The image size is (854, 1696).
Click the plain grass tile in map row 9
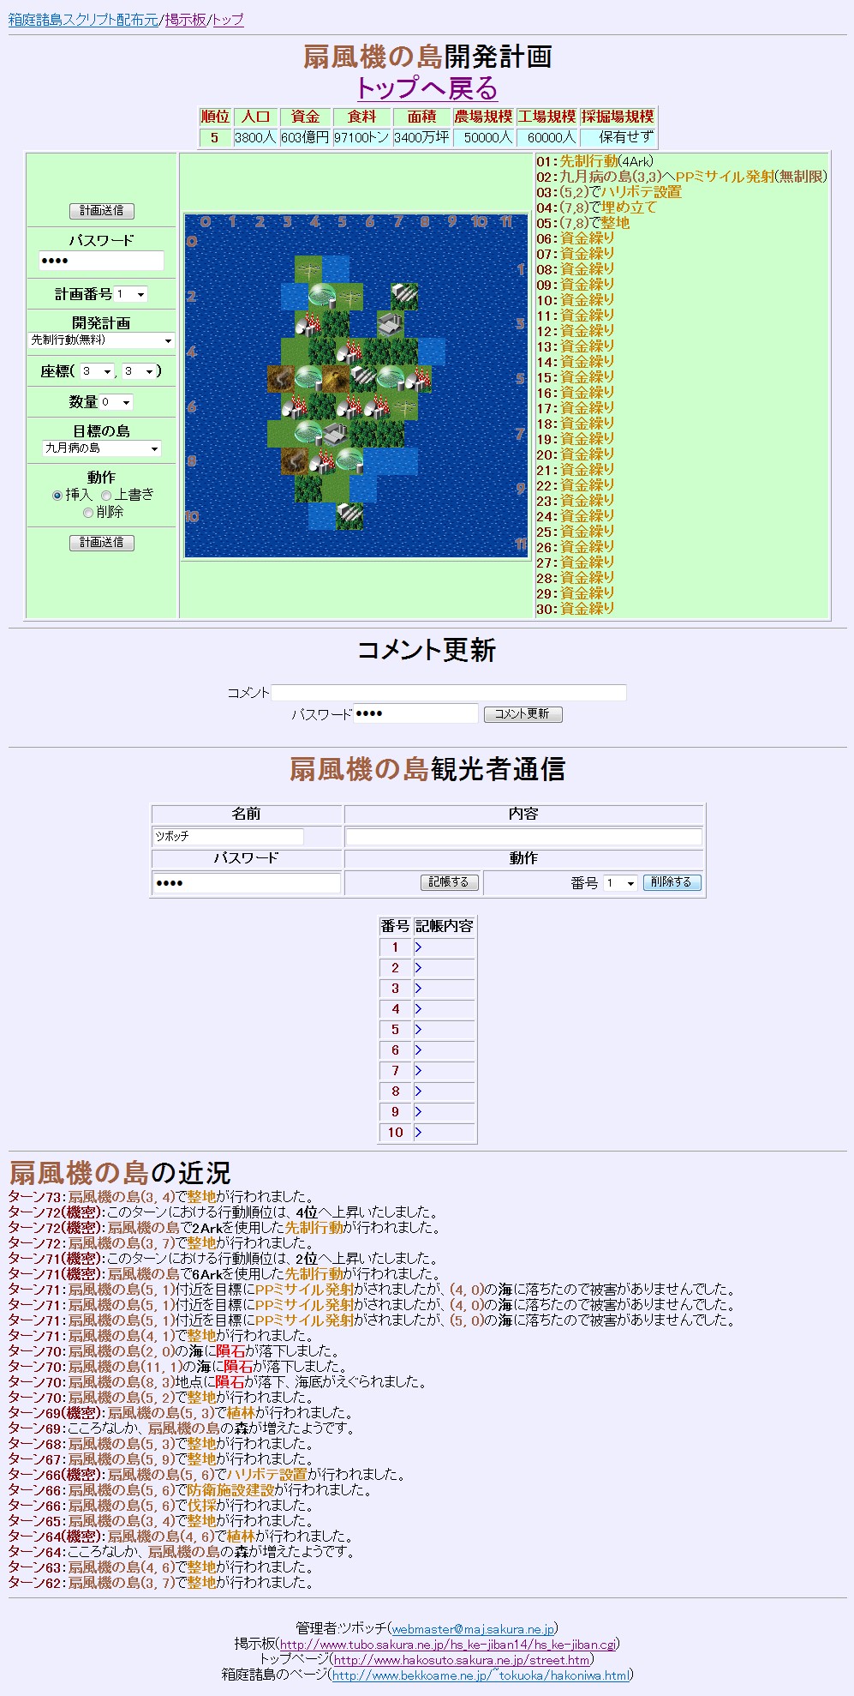(x=336, y=489)
